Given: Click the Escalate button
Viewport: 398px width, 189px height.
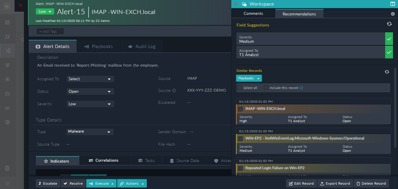Looking at the screenshot, I should [x=48, y=183].
